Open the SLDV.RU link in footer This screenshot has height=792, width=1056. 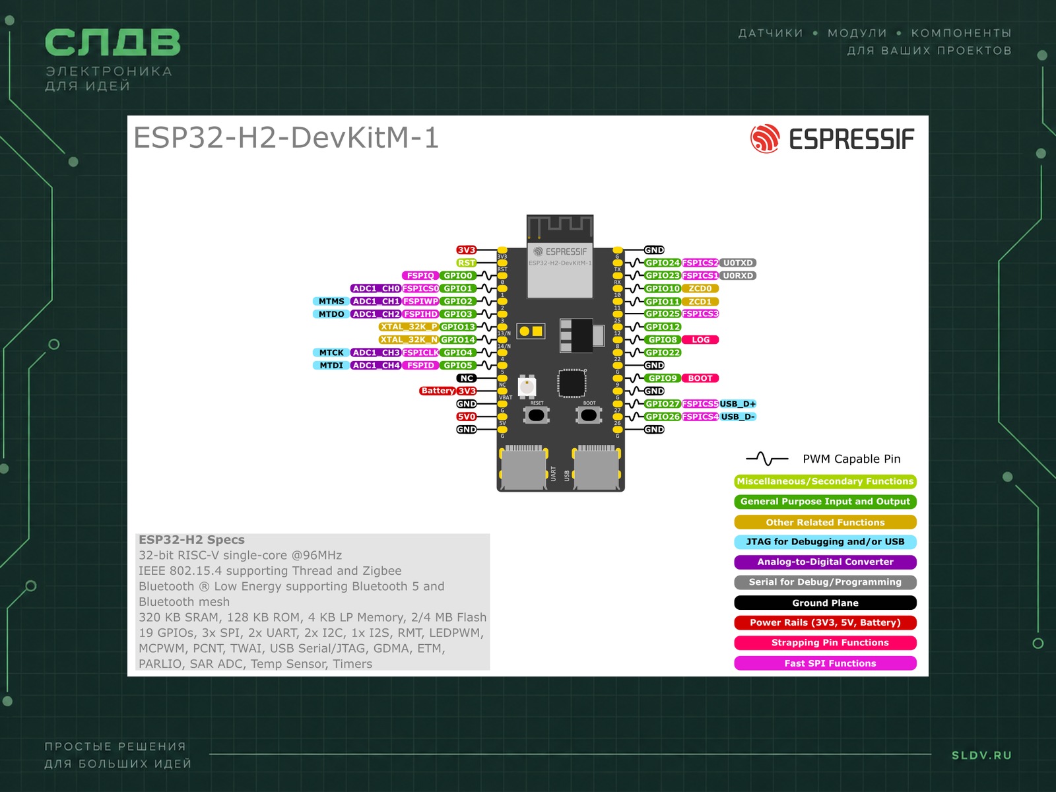pos(981,755)
